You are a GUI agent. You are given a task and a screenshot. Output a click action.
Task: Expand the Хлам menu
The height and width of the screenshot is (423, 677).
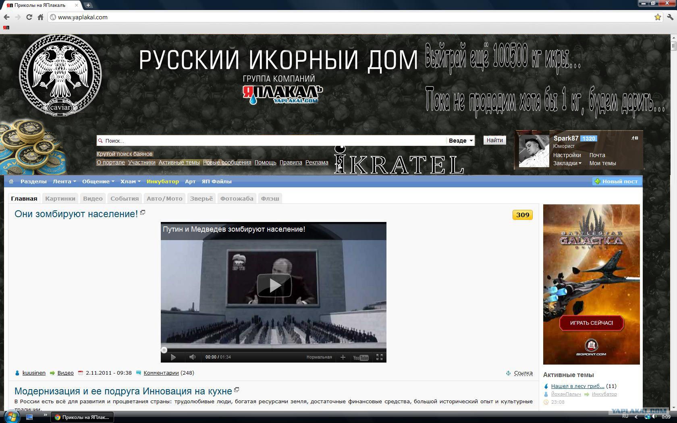tap(131, 181)
